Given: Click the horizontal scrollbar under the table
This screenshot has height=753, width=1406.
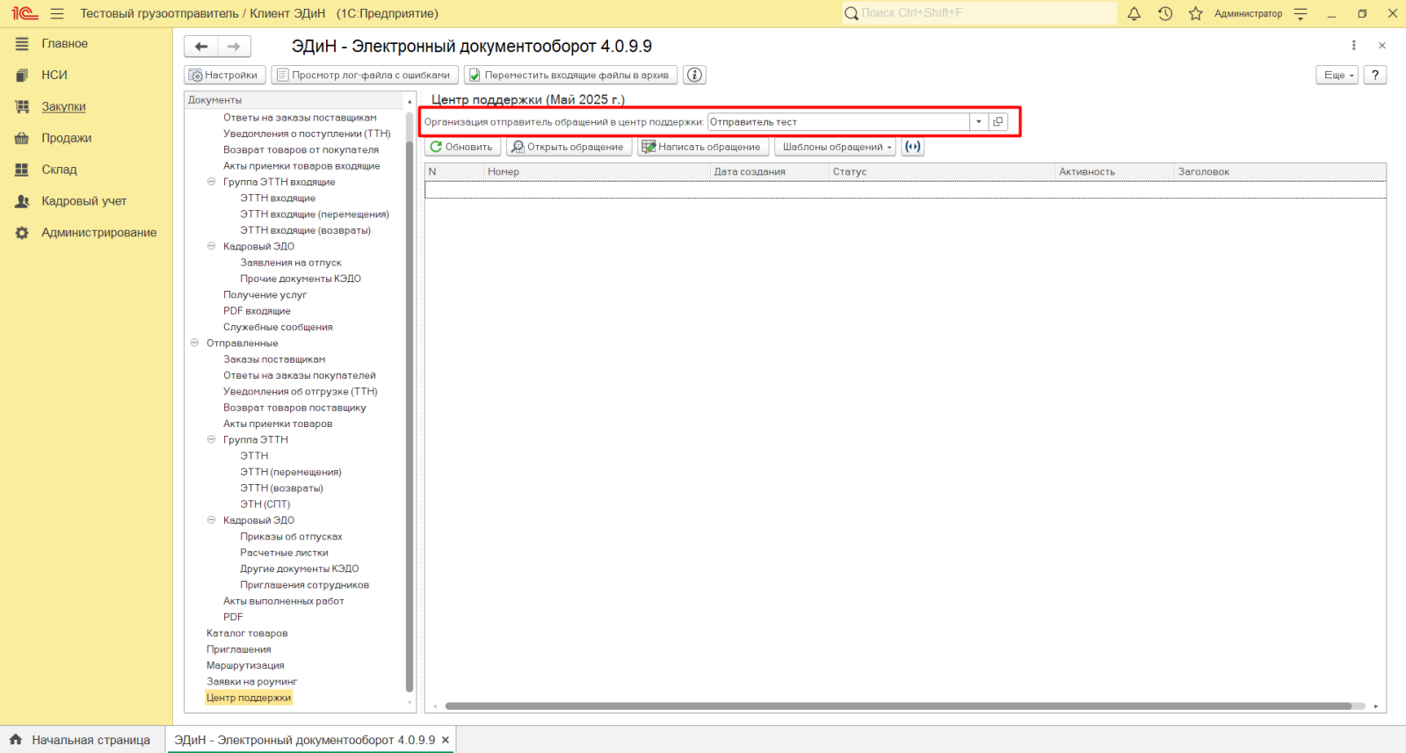Looking at the screenshot, I should [898, 706].
